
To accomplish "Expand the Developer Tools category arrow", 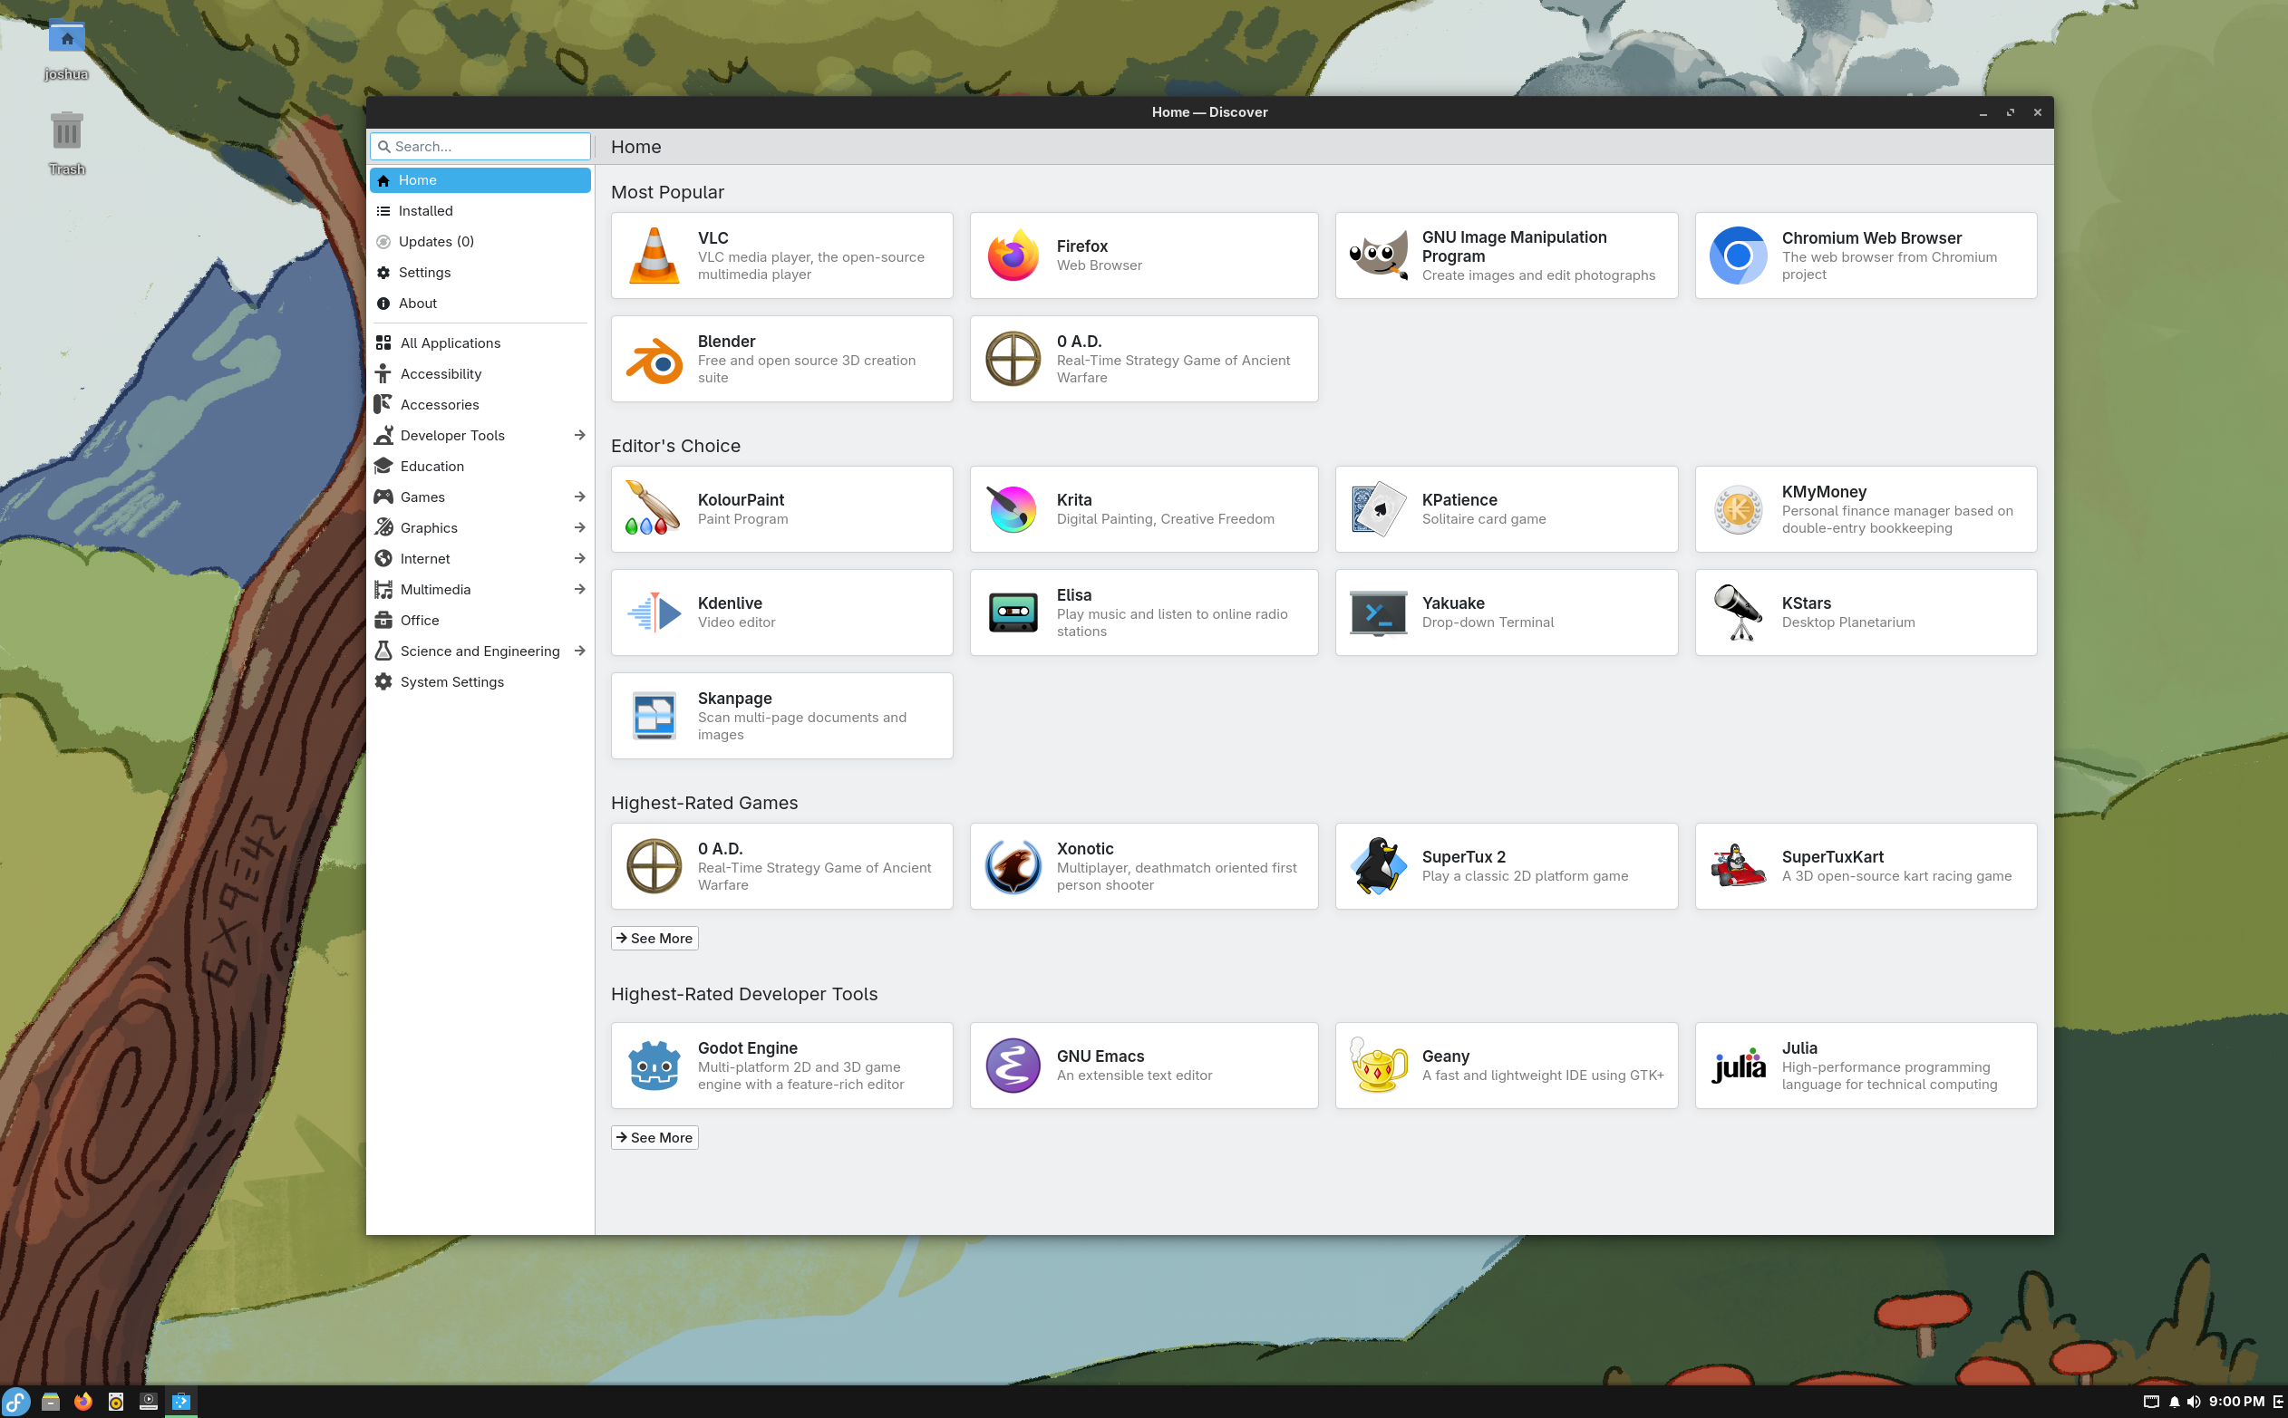I will pyautogui.click(x=579, y=435).
